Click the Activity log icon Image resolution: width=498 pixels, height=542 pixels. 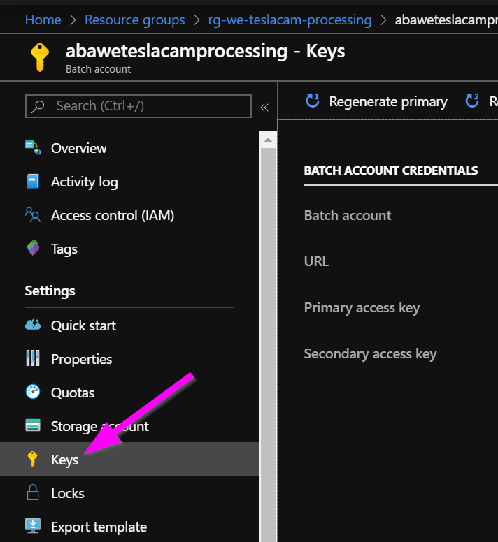pos(33,181)
